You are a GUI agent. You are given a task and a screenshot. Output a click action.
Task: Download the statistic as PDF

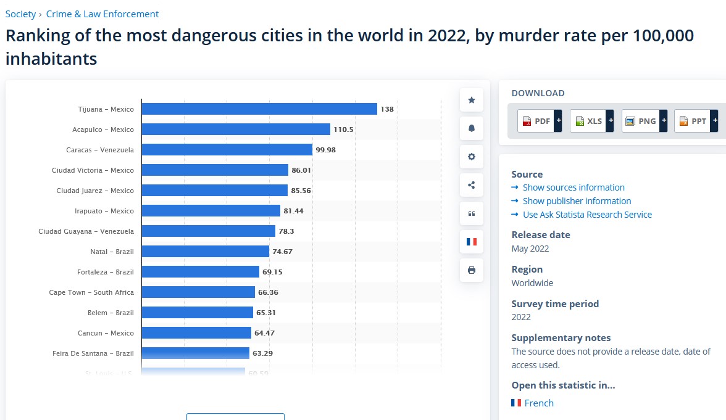536,121
